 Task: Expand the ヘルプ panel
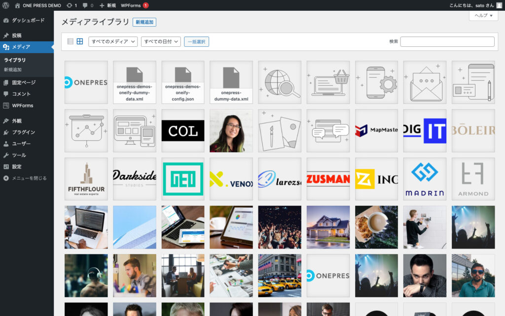point(483,16)
